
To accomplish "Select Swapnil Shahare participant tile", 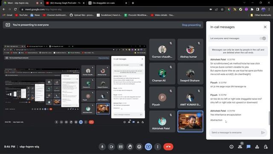I will pyautogui.click(x=190, y=74).
